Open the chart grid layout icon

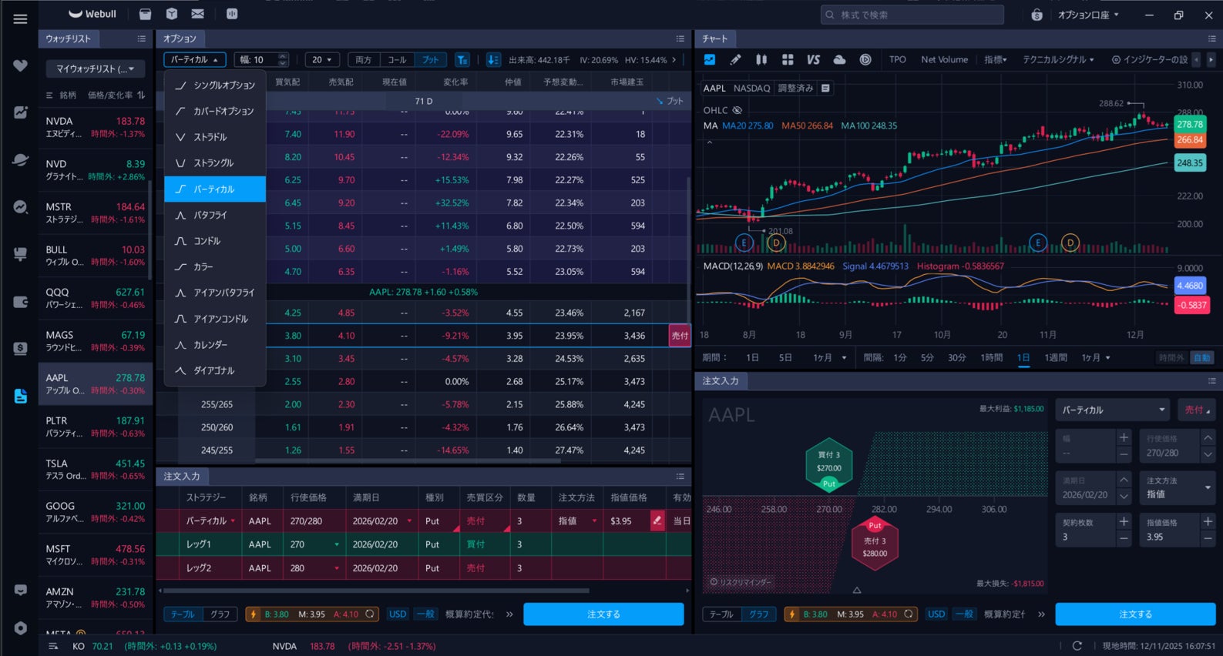coord(788,59)
